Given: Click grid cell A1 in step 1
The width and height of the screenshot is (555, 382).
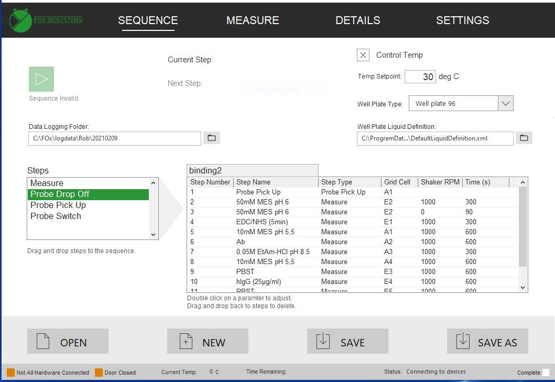Looking at the screenshot, I should point(388,192).
